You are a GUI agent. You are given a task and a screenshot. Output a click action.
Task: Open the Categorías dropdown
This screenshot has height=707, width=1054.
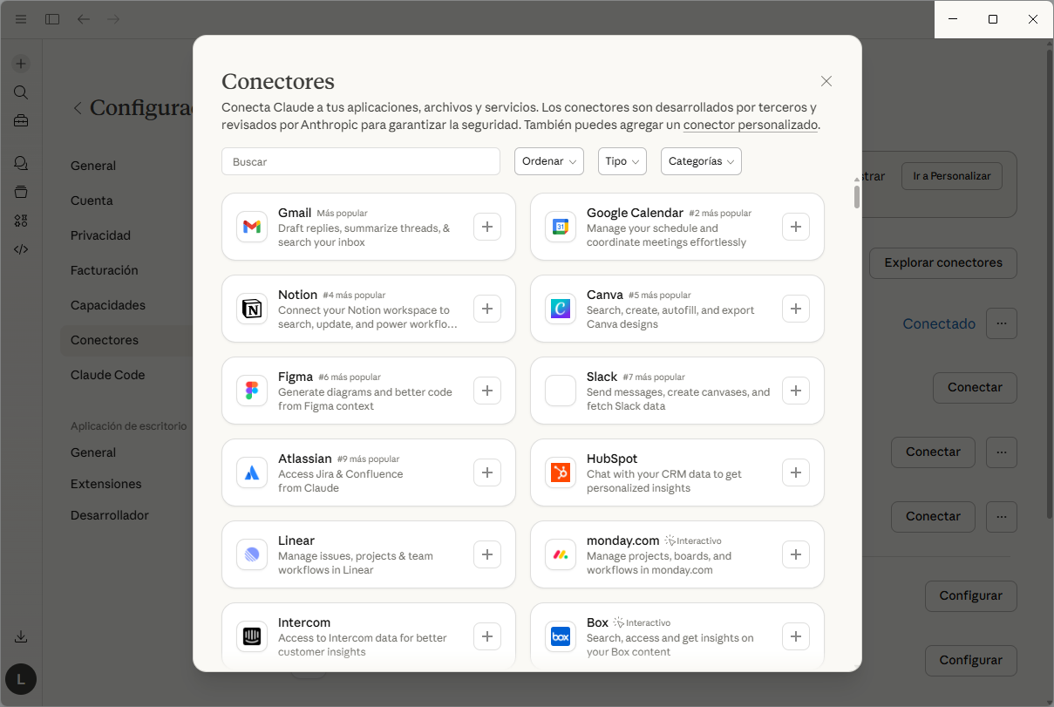(x=701, y=161)
